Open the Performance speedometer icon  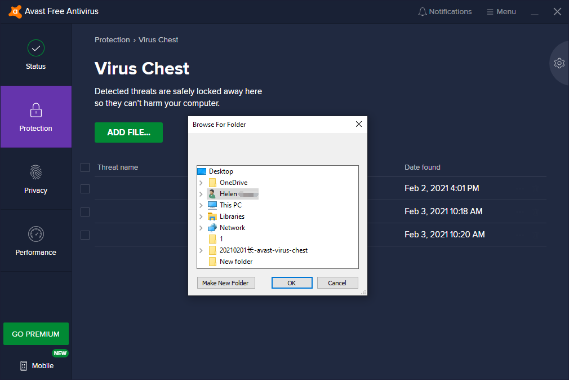click(x=35, y=234)
